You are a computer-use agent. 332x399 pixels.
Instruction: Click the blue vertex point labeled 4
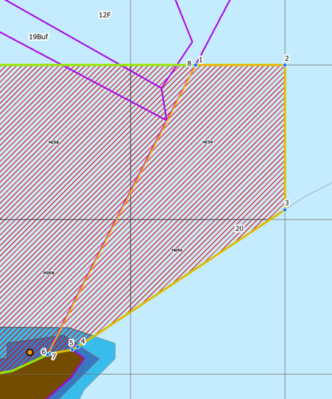pos(78,347)
